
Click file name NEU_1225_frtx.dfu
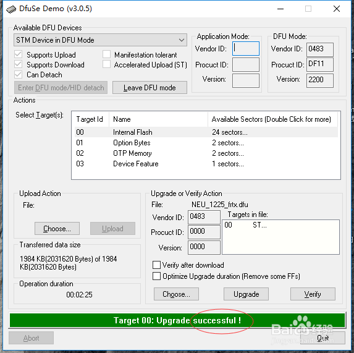point(220,205)
